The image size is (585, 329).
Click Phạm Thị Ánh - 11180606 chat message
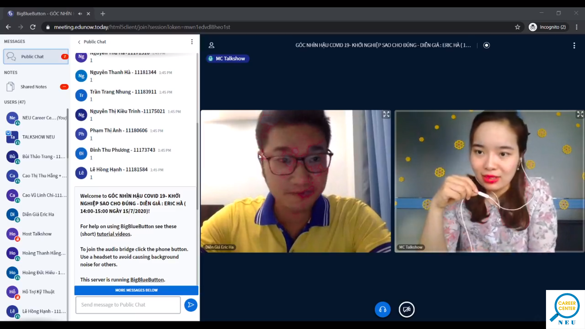point(136,134)
